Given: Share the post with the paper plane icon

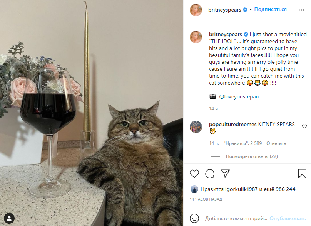Looking at the screenshot, I should click(225, 174).
